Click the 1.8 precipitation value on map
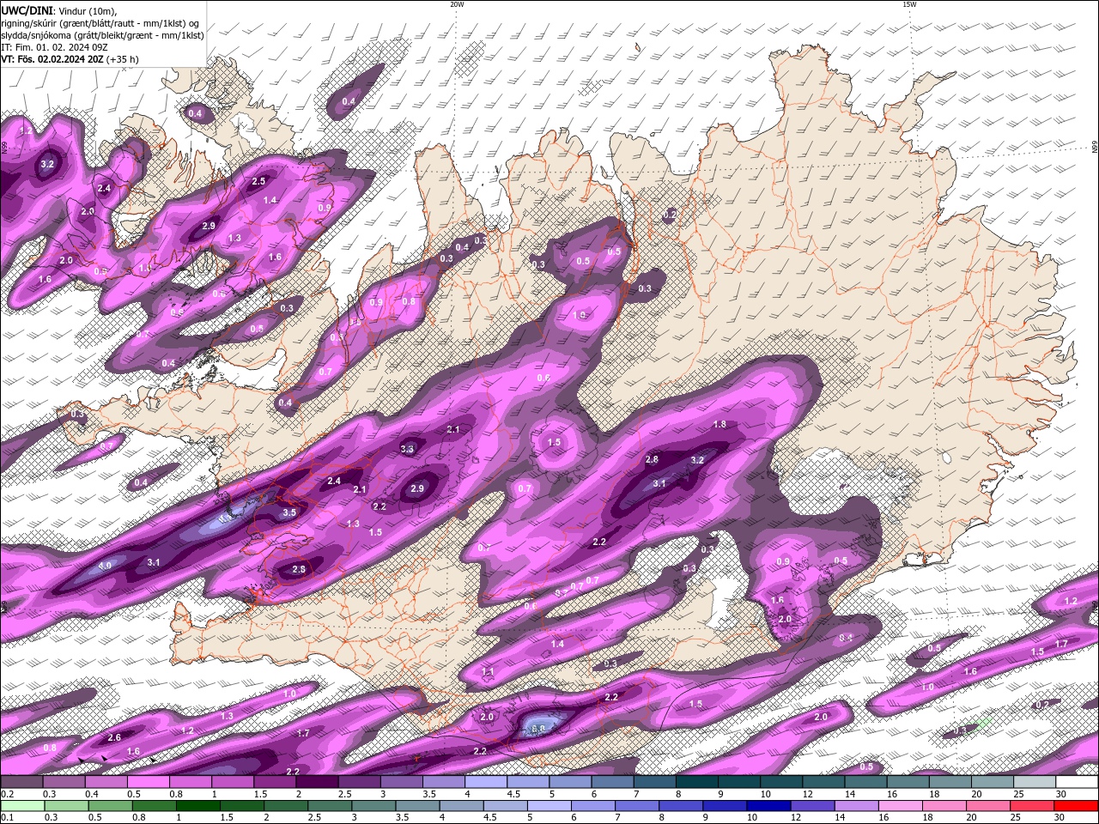The height and width of the screenshot is (824, 1099). [720, 424]
